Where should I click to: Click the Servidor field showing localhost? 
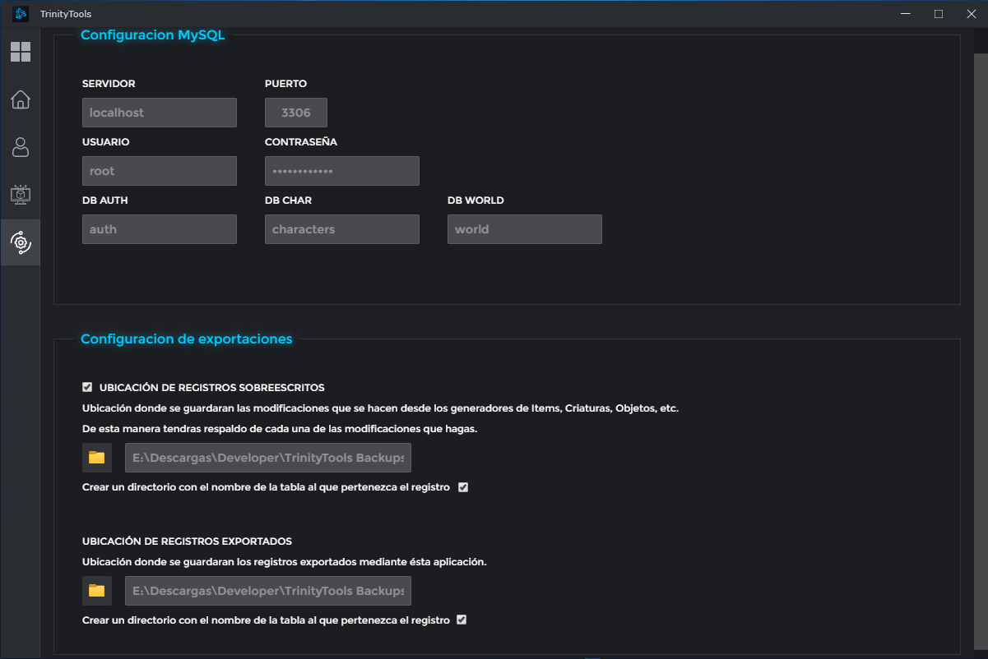pos(160,113)
